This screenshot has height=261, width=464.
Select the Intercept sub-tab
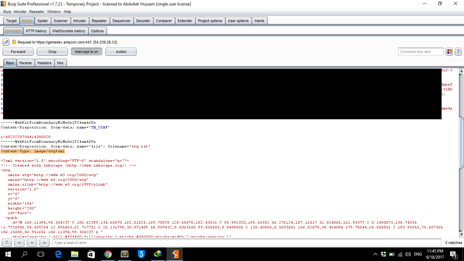tap(13, 31)
